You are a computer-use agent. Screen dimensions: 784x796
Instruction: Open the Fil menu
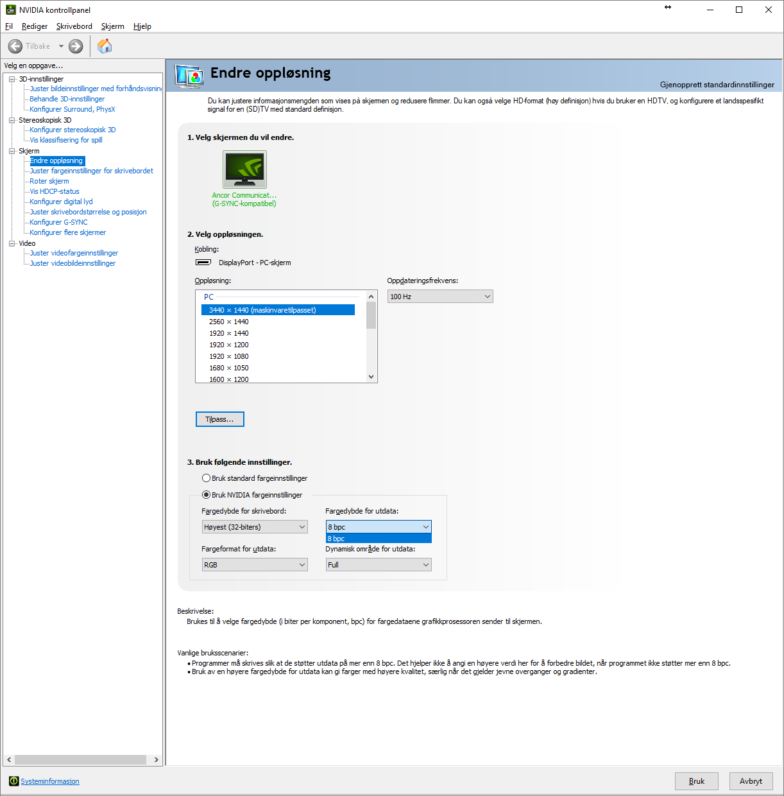tap(9, 26)
